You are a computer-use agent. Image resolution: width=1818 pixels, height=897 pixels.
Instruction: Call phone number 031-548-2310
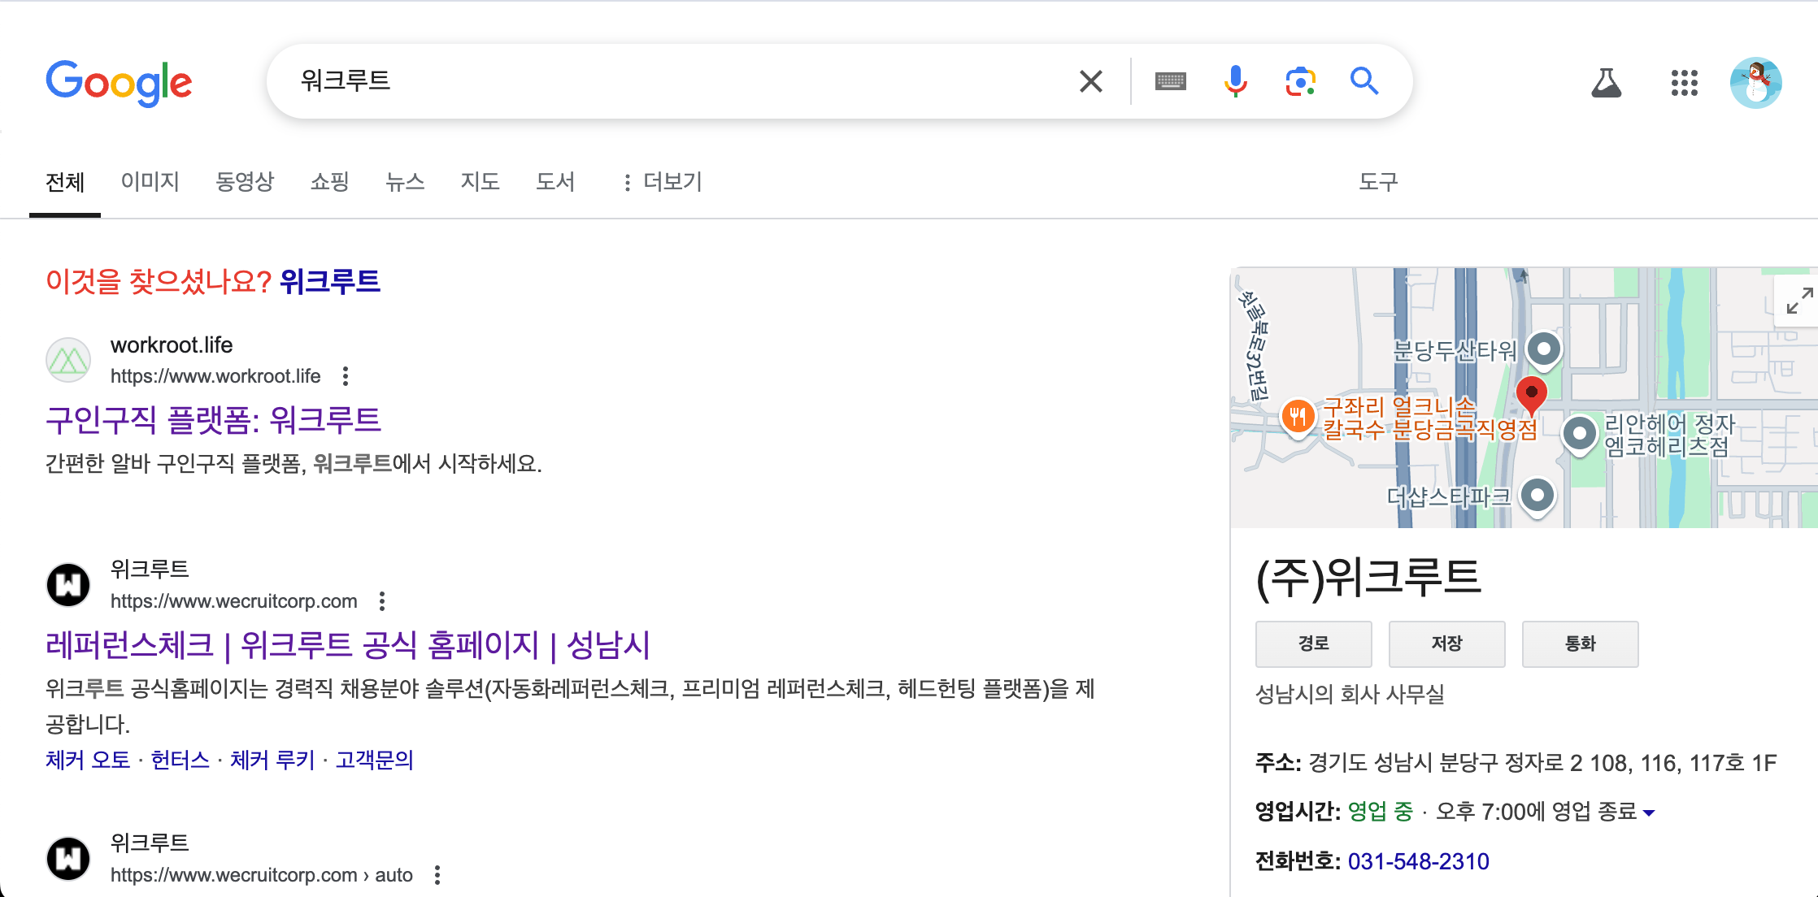tap(1419, 861)
